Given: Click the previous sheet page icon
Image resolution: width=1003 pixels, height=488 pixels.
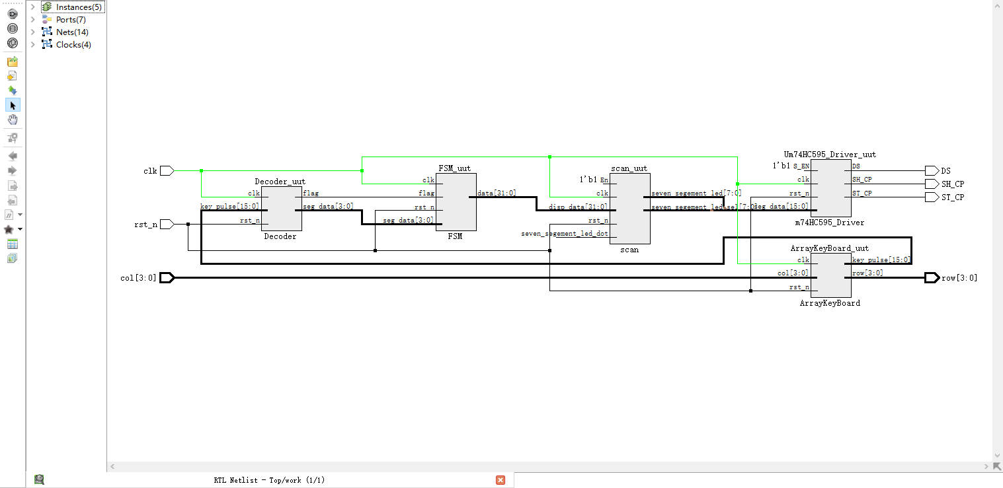Looking at the screenshot, I should click(12, 200).
